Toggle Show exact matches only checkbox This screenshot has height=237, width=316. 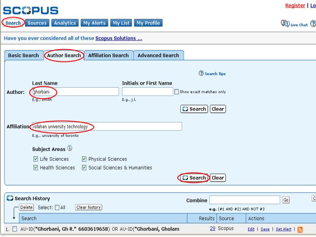pyautogui.click(x=176, y=92)
